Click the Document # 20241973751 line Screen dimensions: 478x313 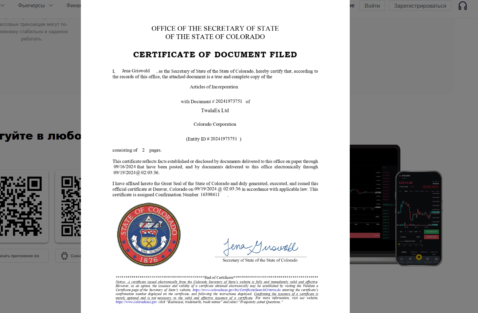[215, 101]
